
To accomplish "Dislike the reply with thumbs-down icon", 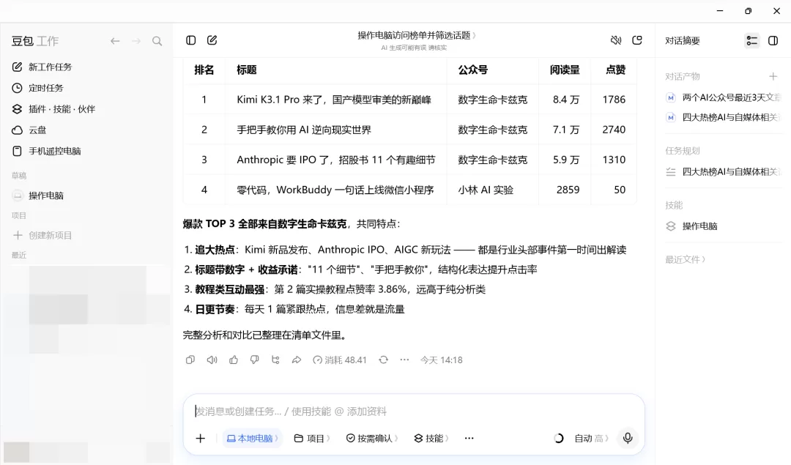I will point(255,360).
